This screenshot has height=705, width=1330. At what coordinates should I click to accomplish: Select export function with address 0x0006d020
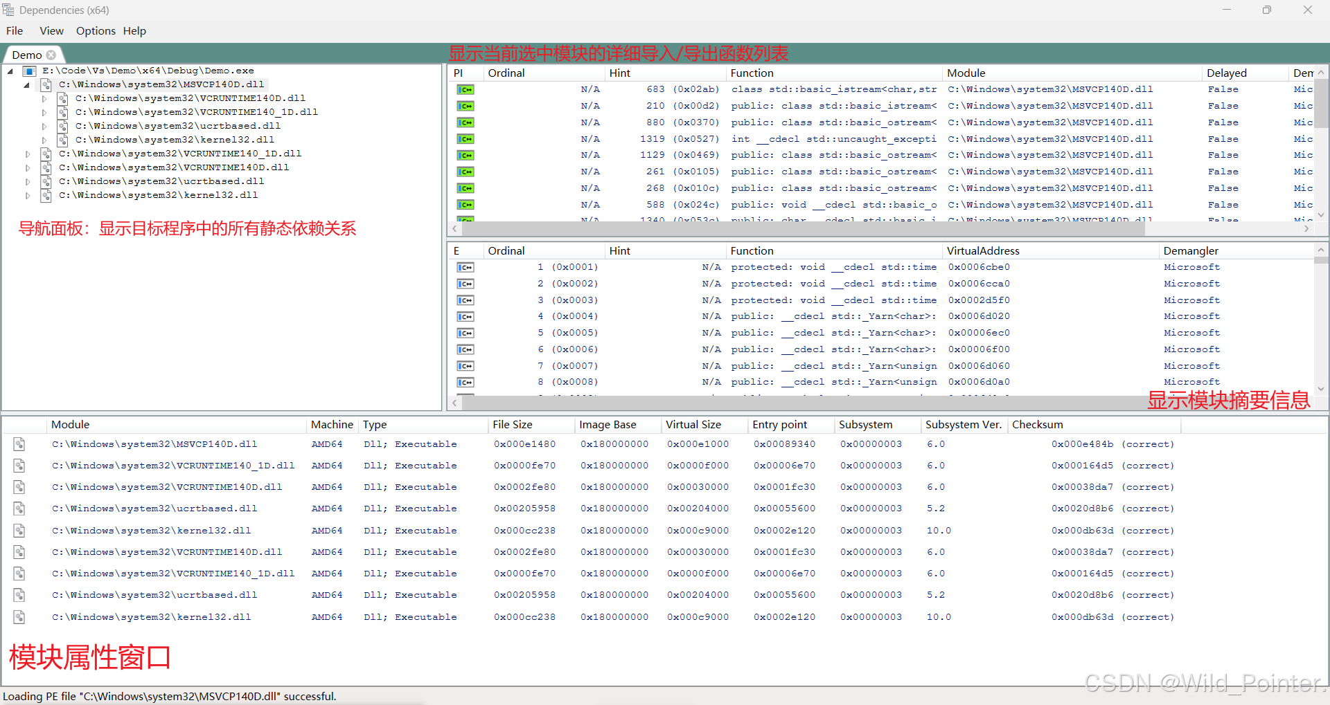click(x=834, y=316)
